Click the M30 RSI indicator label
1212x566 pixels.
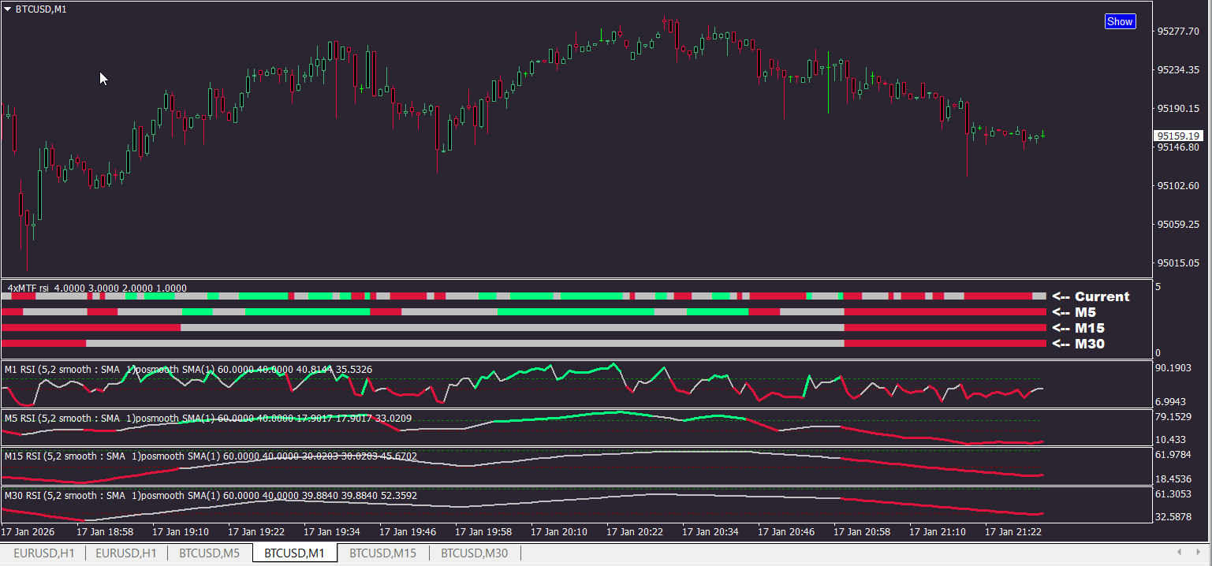pyautogui.click(x=211, y=496)
